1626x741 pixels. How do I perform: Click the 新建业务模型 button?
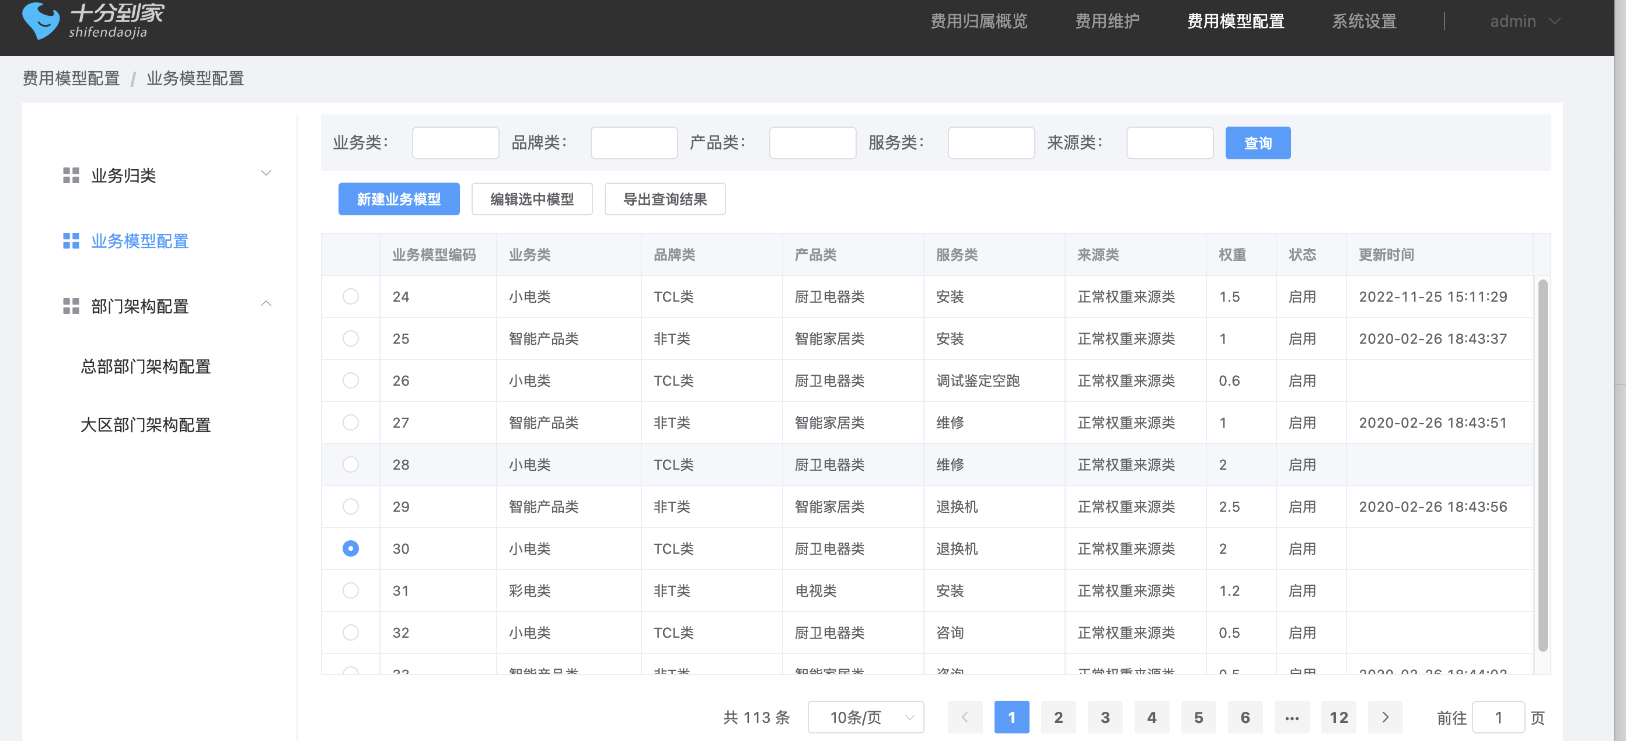tap(398, 199)
